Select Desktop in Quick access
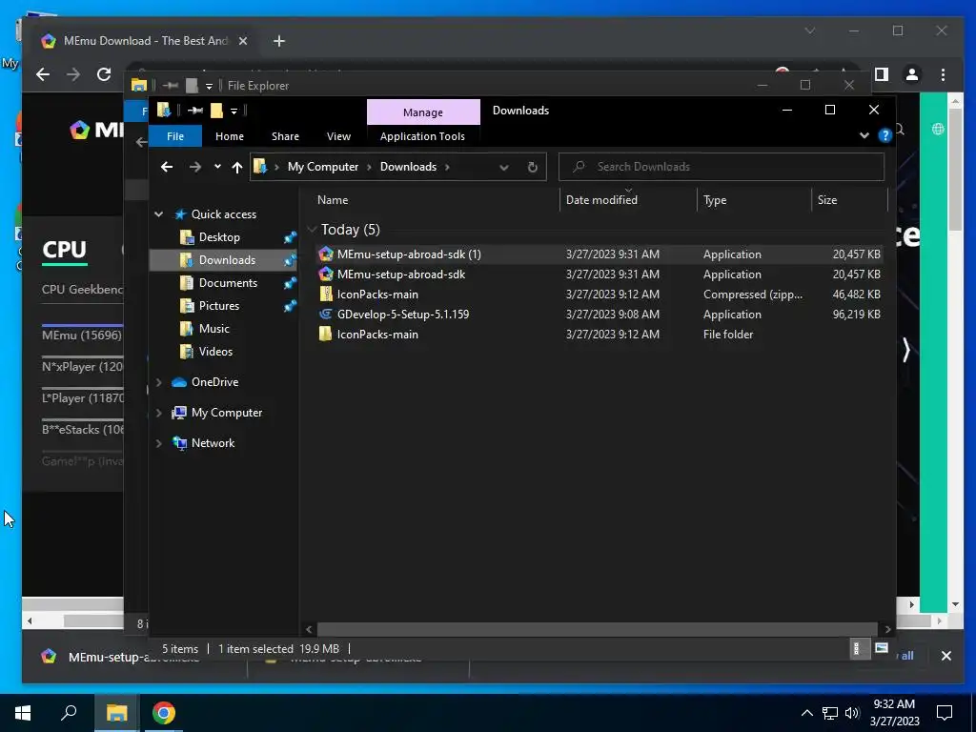Viewport: 976px width, 732px height. pyautogui.click(x=219, y=237)
